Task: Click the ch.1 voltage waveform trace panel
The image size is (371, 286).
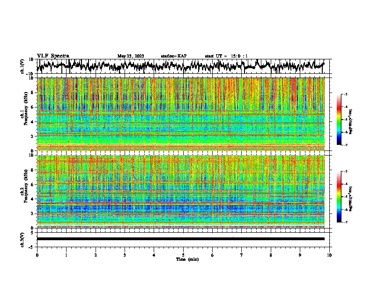Action: (184, 66)
